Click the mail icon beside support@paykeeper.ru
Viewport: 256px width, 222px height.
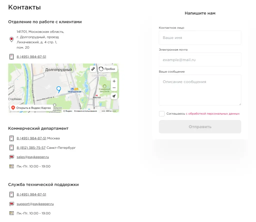click(x=11, y=204)
